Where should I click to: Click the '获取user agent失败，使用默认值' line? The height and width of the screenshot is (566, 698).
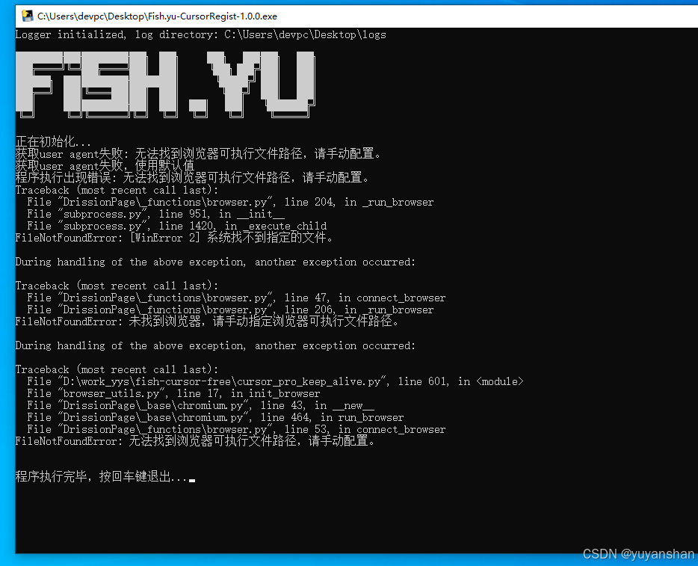point(105,166)
